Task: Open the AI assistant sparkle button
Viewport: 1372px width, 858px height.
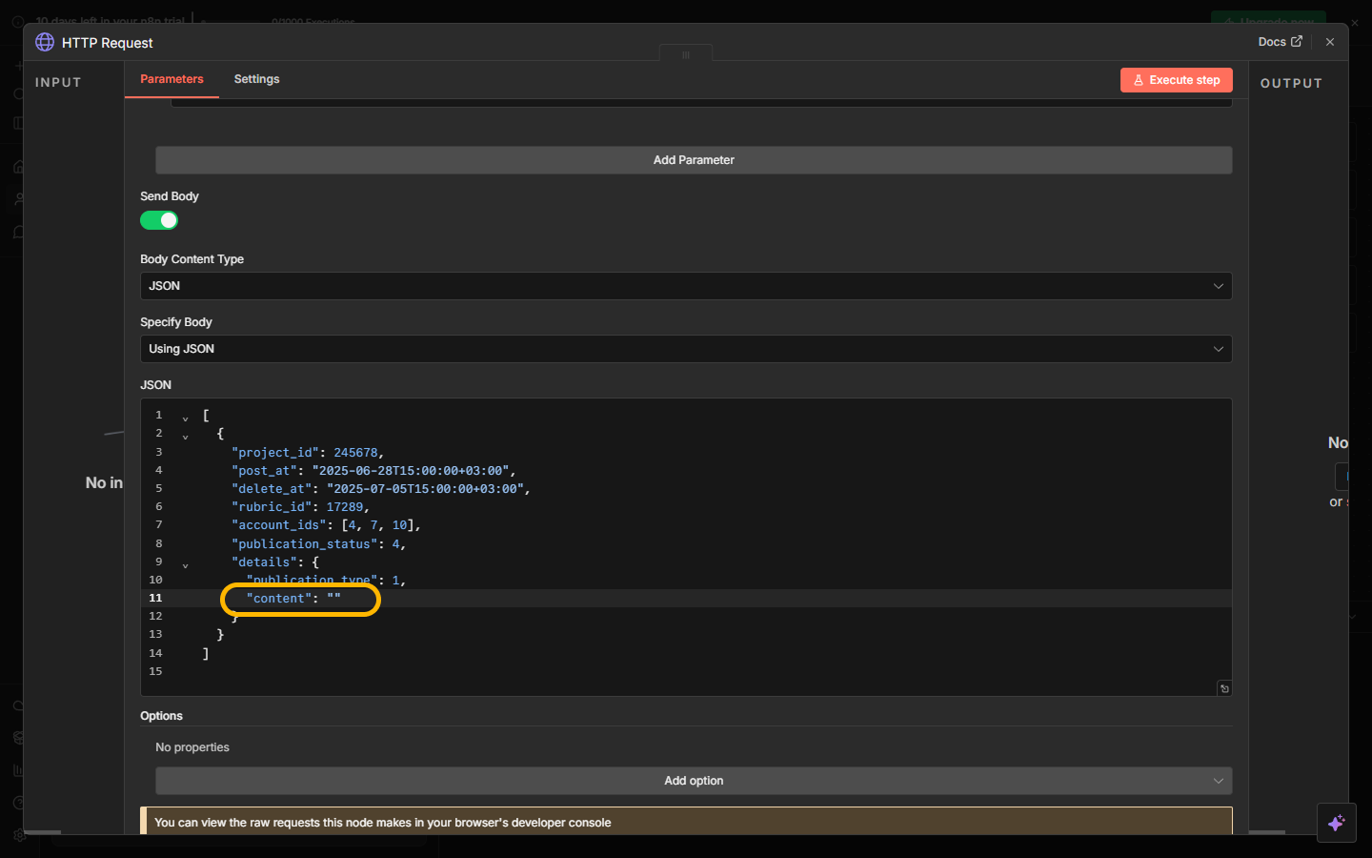Action: (1336, 823)
